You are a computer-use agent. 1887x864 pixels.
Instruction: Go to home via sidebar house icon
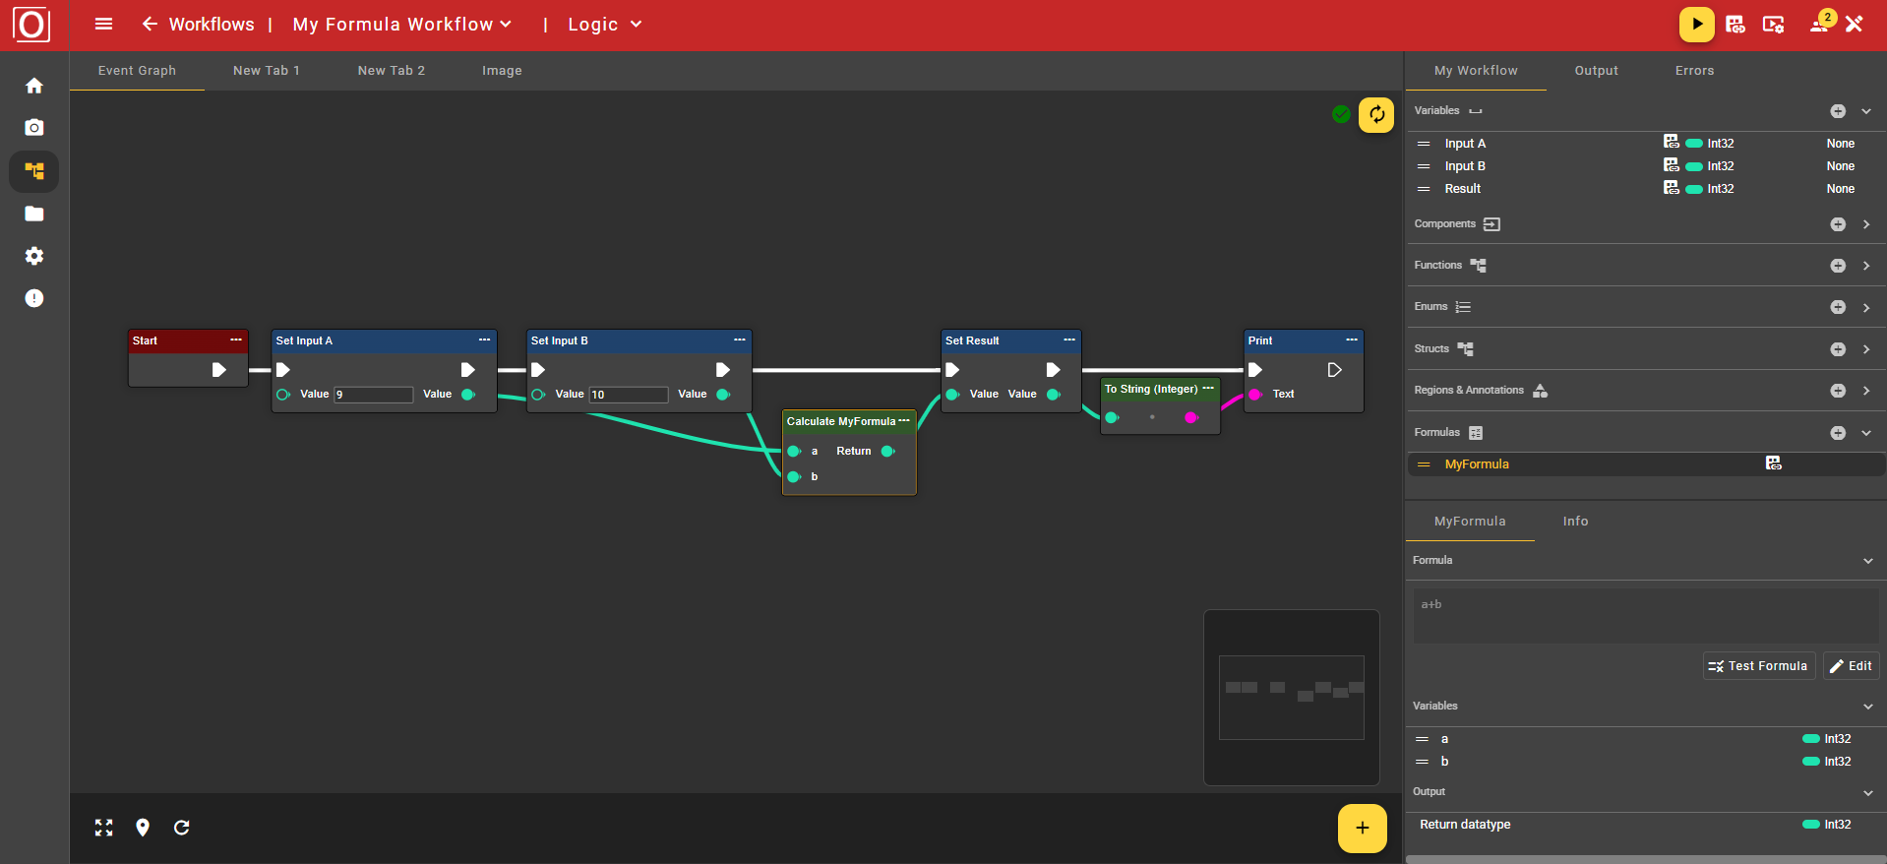pyautogui.click(x=34, y=86)
